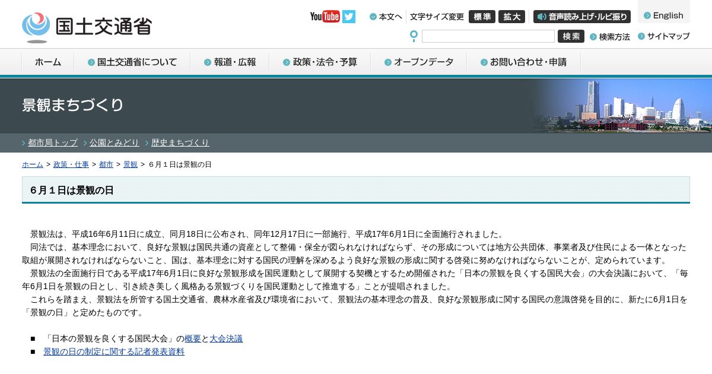The height and width of the screenshot is (374, 712).
Task: Click the 景観まちづくり banner title
Action: pos(73,105)
